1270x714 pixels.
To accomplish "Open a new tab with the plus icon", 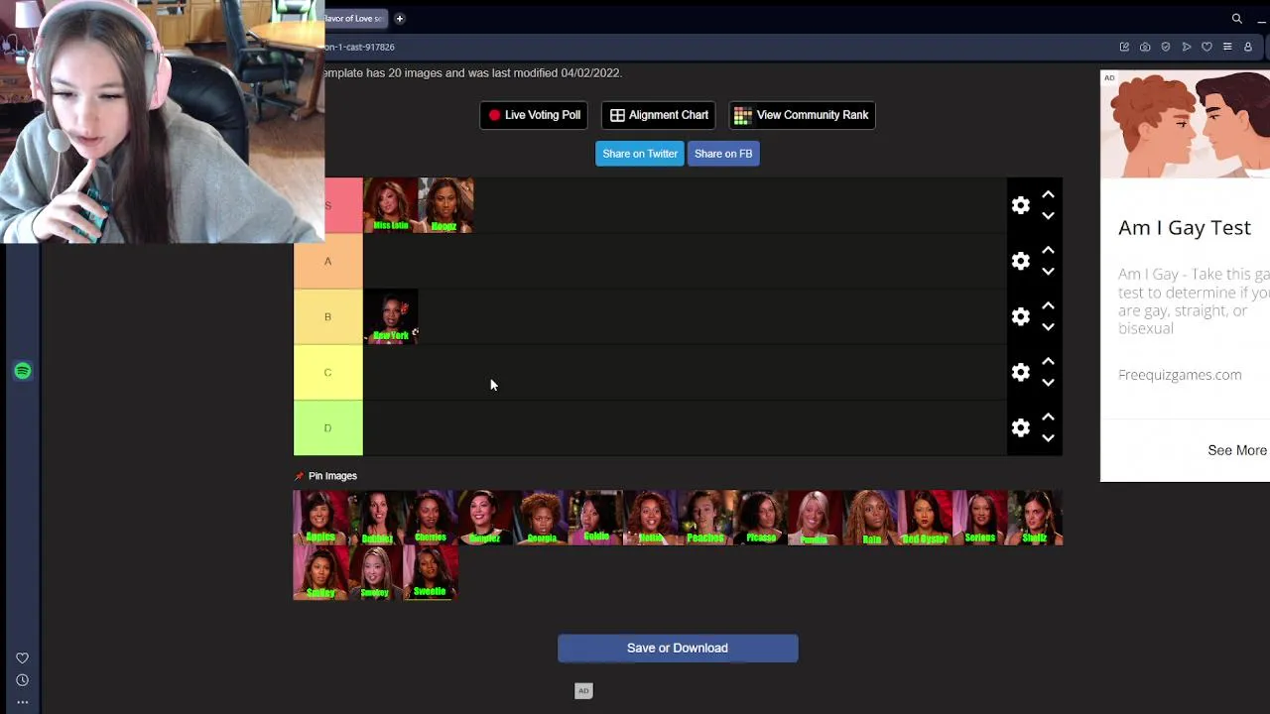I will coord(399,19).
